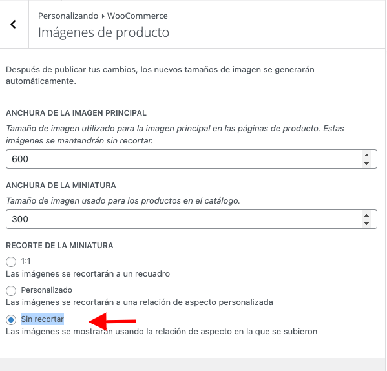
Task: Click the 'RECORTE DE LA MINIATURA' heading
Action: click(59, 246)
